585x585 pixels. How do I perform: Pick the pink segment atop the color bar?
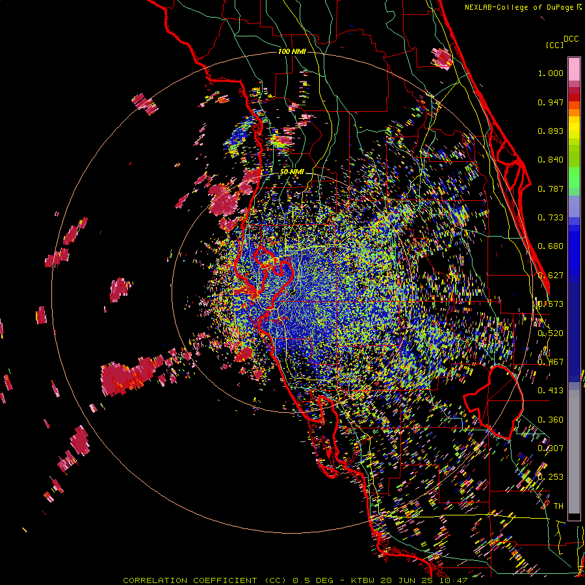pos(574,69)
